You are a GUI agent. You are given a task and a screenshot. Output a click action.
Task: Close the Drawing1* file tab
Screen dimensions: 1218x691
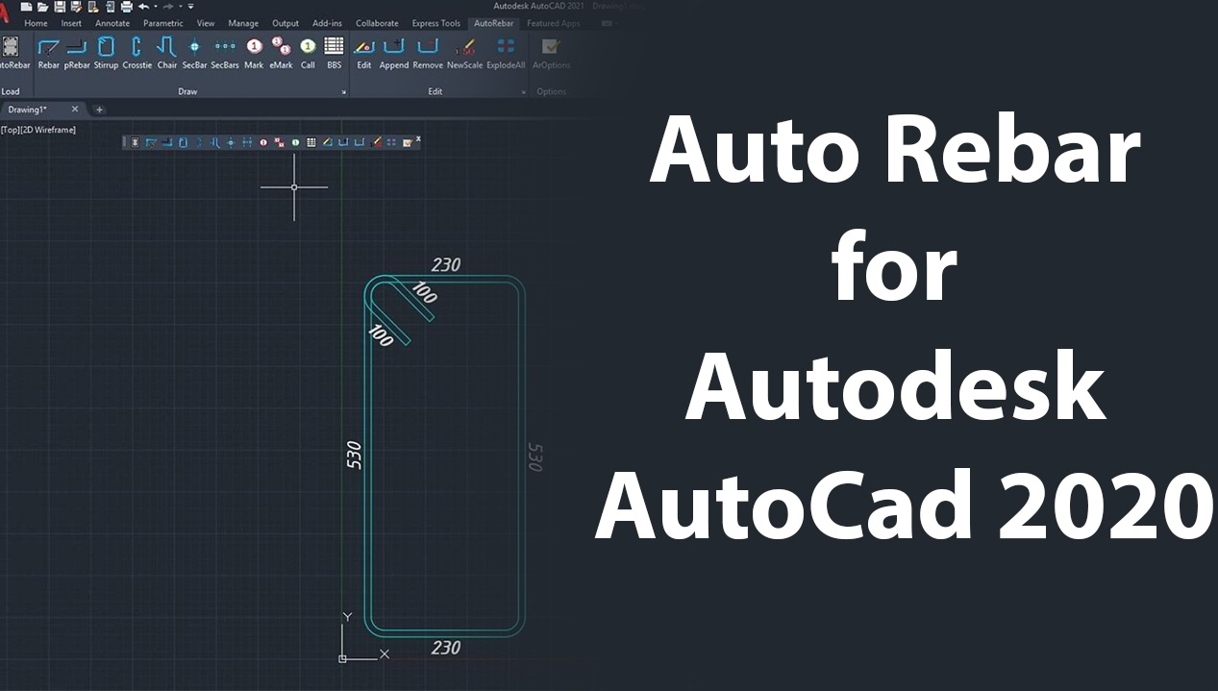[75, 110]
